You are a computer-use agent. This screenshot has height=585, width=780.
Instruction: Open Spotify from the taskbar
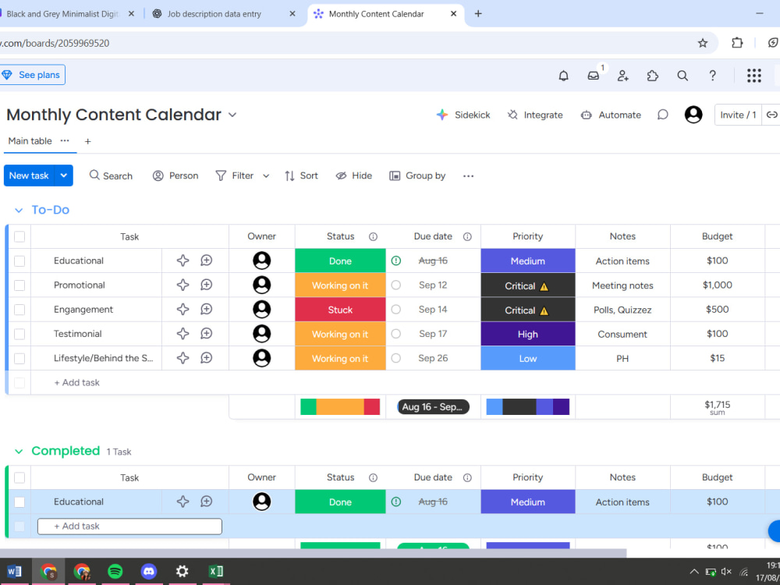(115, 571)
